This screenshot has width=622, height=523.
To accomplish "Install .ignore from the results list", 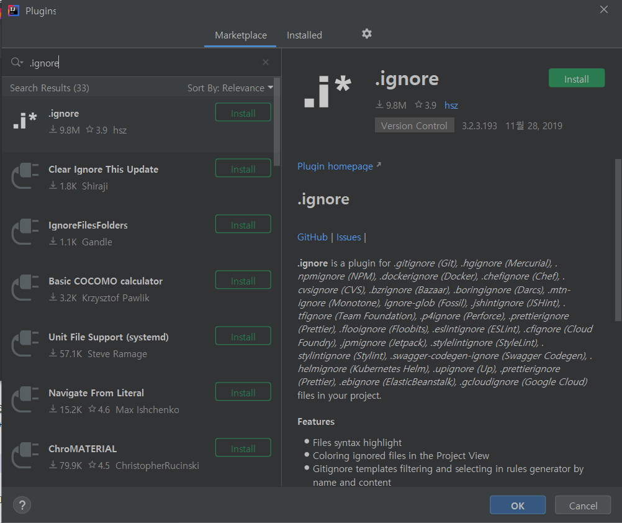I will pos(243,112).
